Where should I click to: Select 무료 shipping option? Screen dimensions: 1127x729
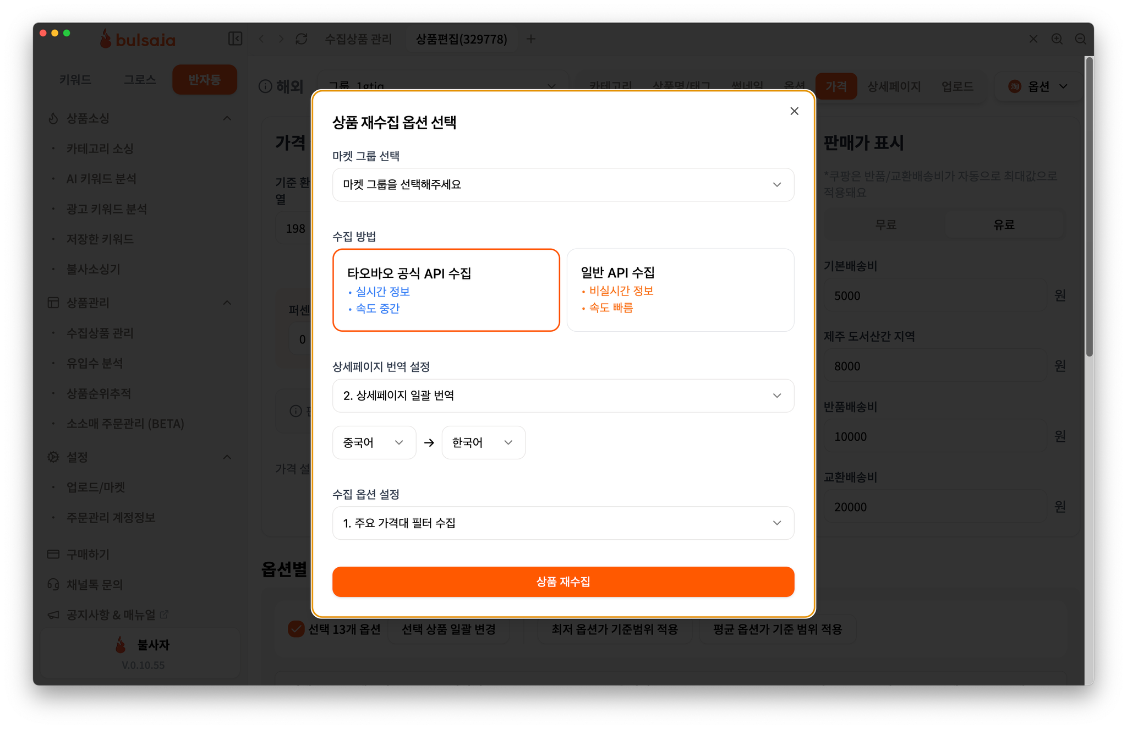click(885, 224)
